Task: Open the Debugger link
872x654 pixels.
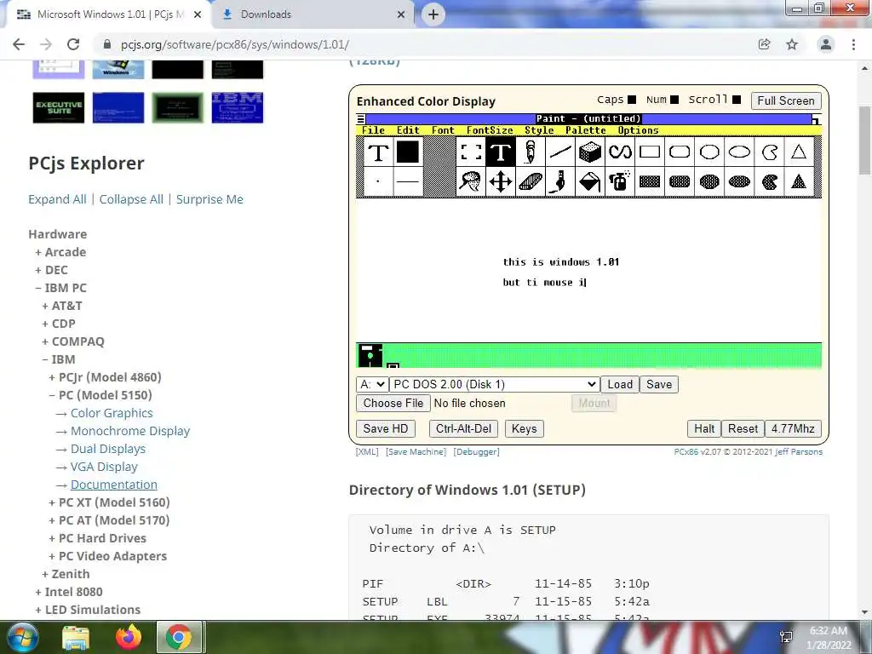Action: (476, 451)
